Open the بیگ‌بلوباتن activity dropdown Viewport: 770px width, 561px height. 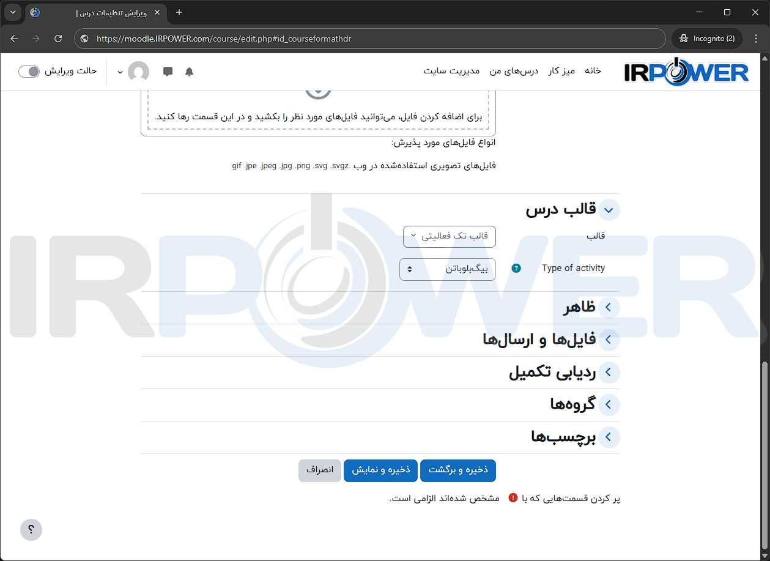[x=447, y=269]
